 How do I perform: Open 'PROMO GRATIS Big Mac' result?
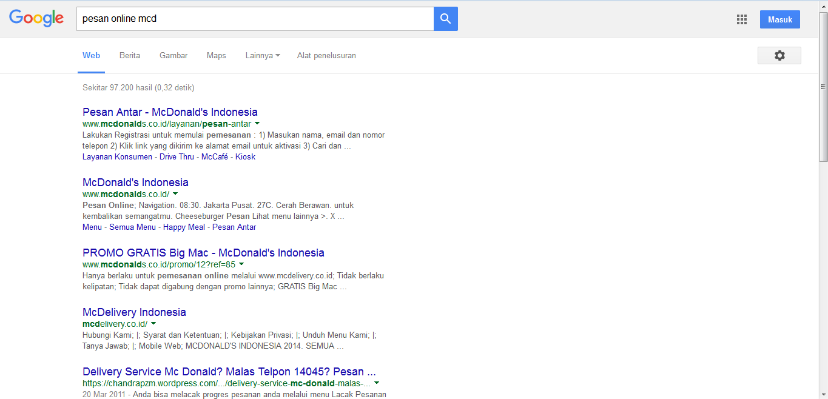pos(203,253)
